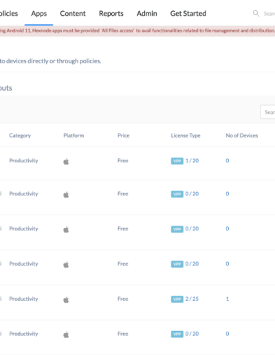Click the Apple platform icon in the 2/25 row

pyautogui.click(x=66, y=299)
